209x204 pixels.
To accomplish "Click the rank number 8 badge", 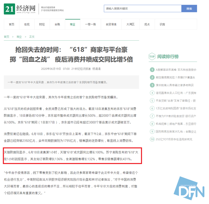I will pos(152,124).
